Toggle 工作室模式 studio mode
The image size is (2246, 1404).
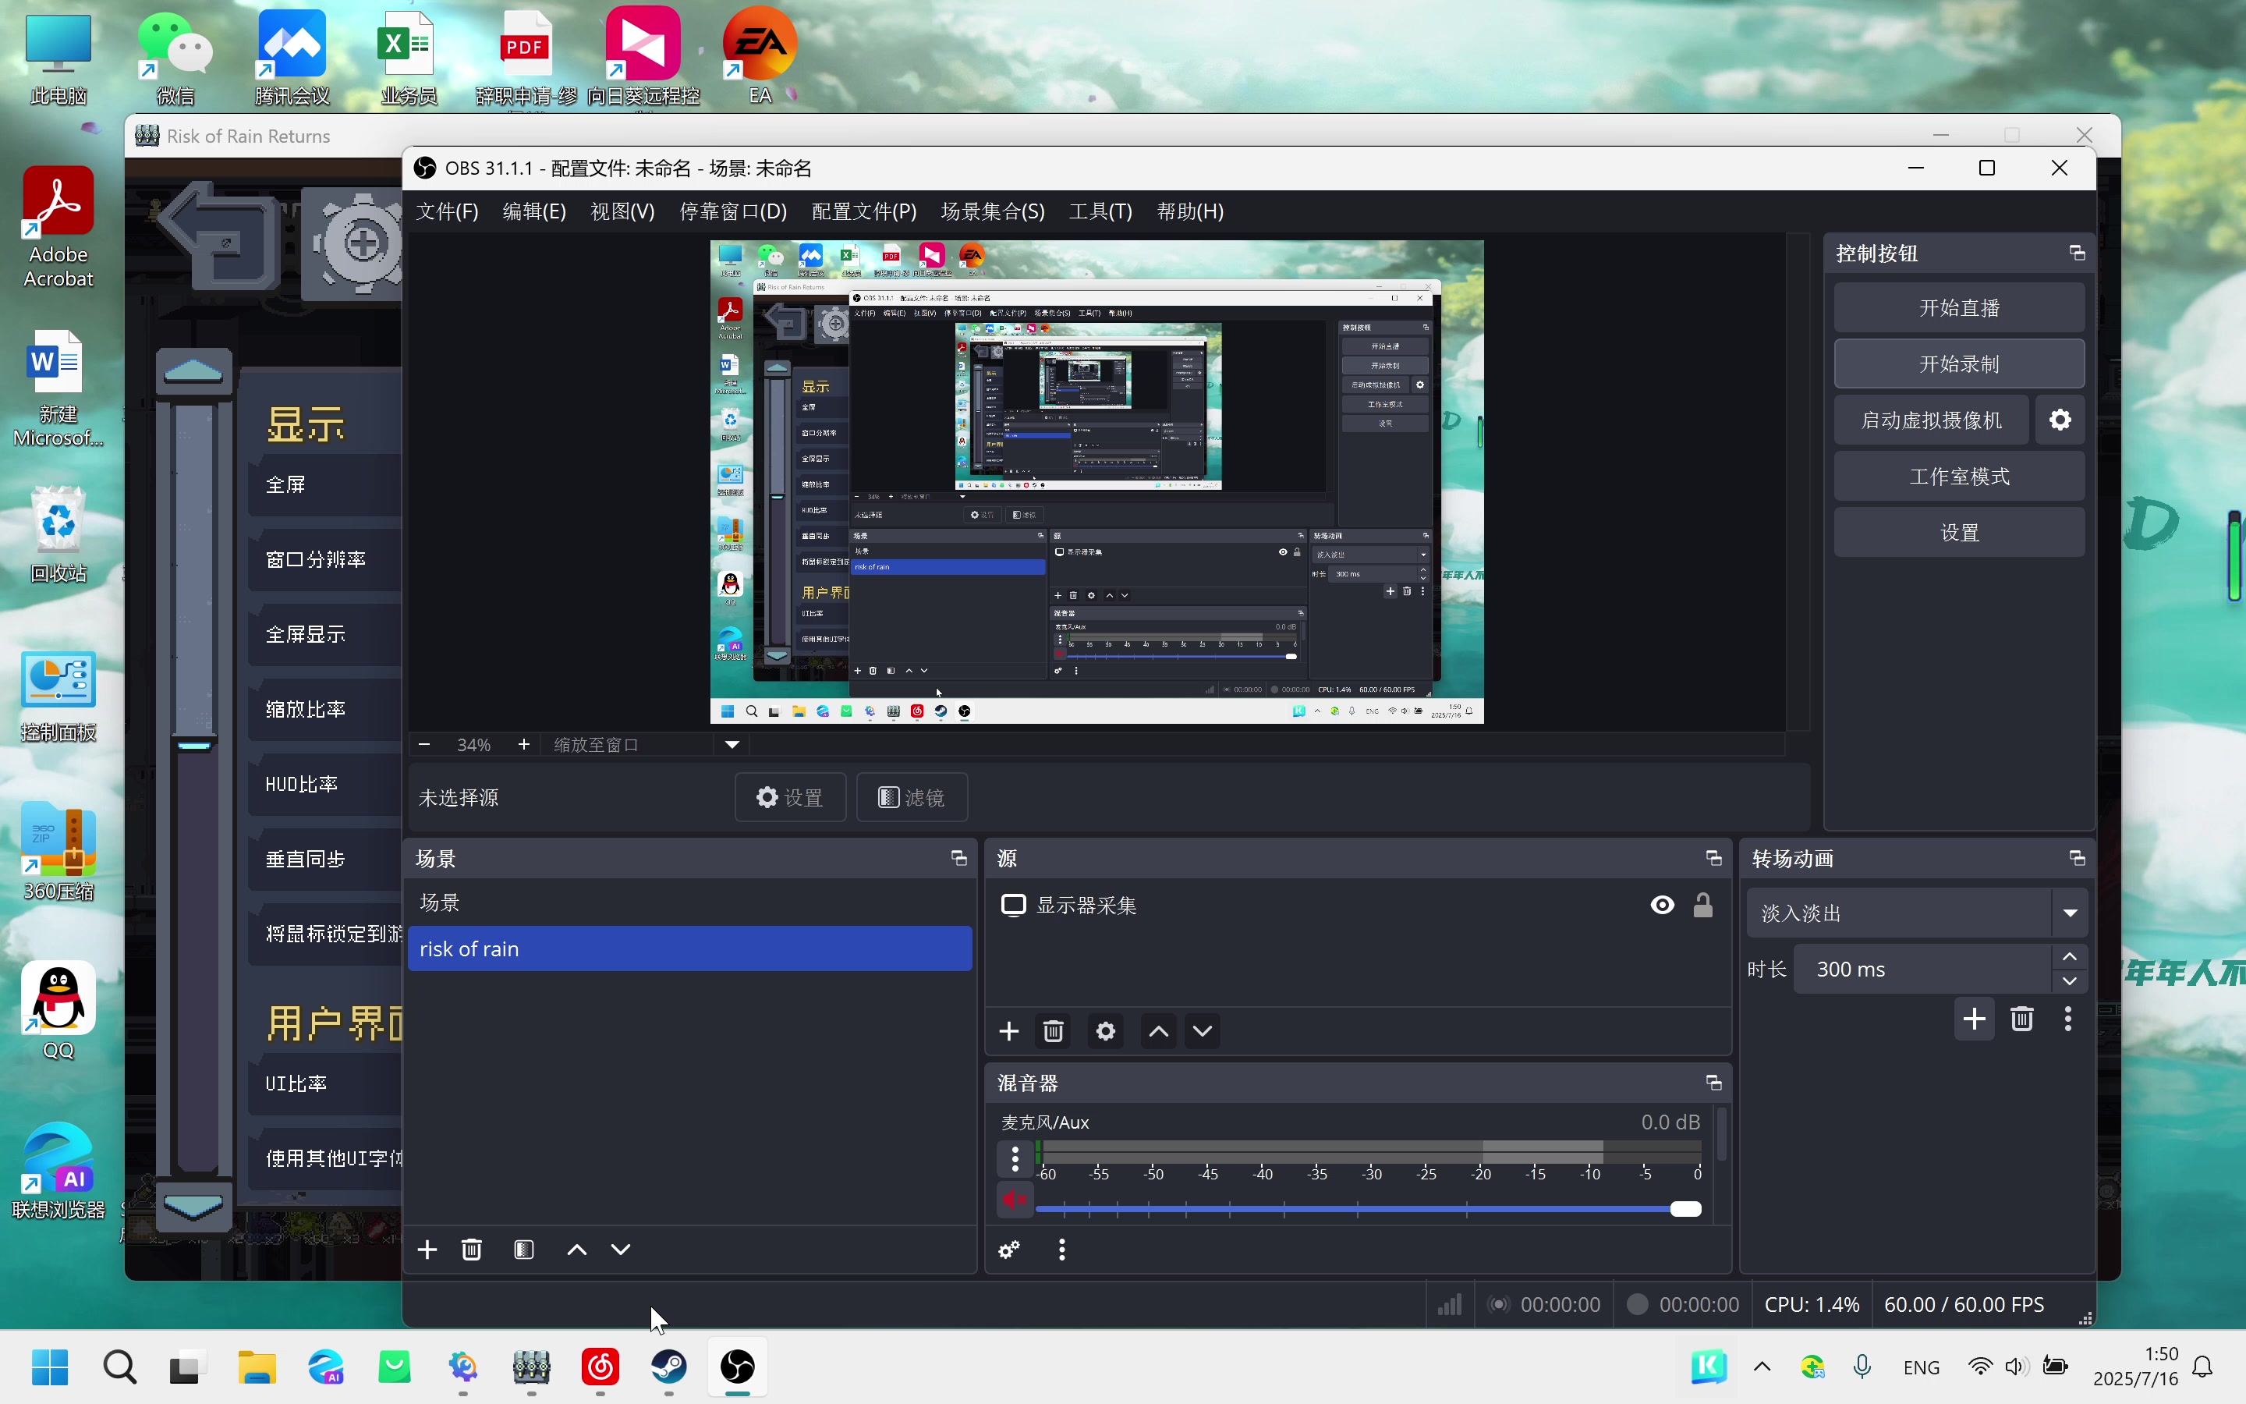coord(1959,477)
